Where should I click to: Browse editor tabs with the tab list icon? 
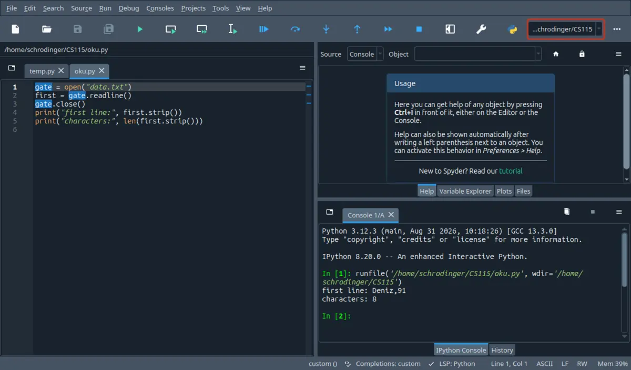12,68
